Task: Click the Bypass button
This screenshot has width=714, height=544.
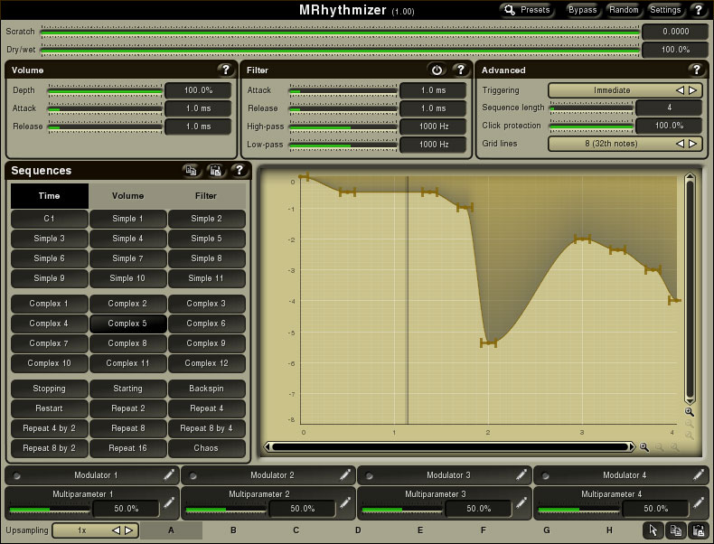Action: coord(582,10)
